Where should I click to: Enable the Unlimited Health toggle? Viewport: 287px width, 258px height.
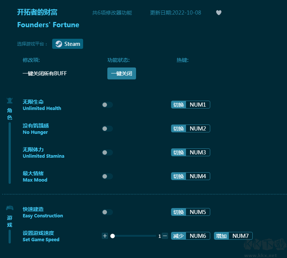click(107, 105)
